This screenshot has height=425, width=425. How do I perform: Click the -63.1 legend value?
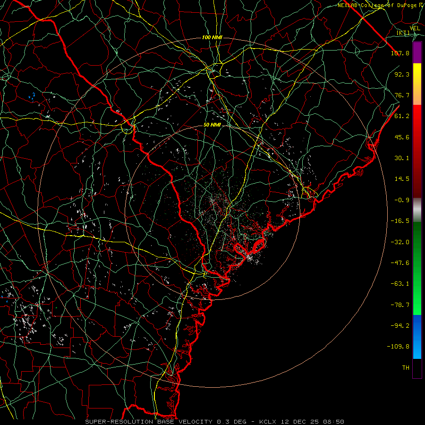(x=400, y=284)
